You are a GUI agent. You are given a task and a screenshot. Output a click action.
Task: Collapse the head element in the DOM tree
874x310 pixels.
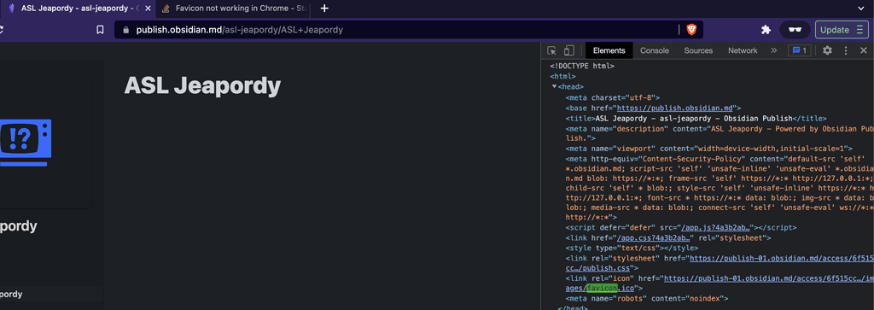coord(554,86)
